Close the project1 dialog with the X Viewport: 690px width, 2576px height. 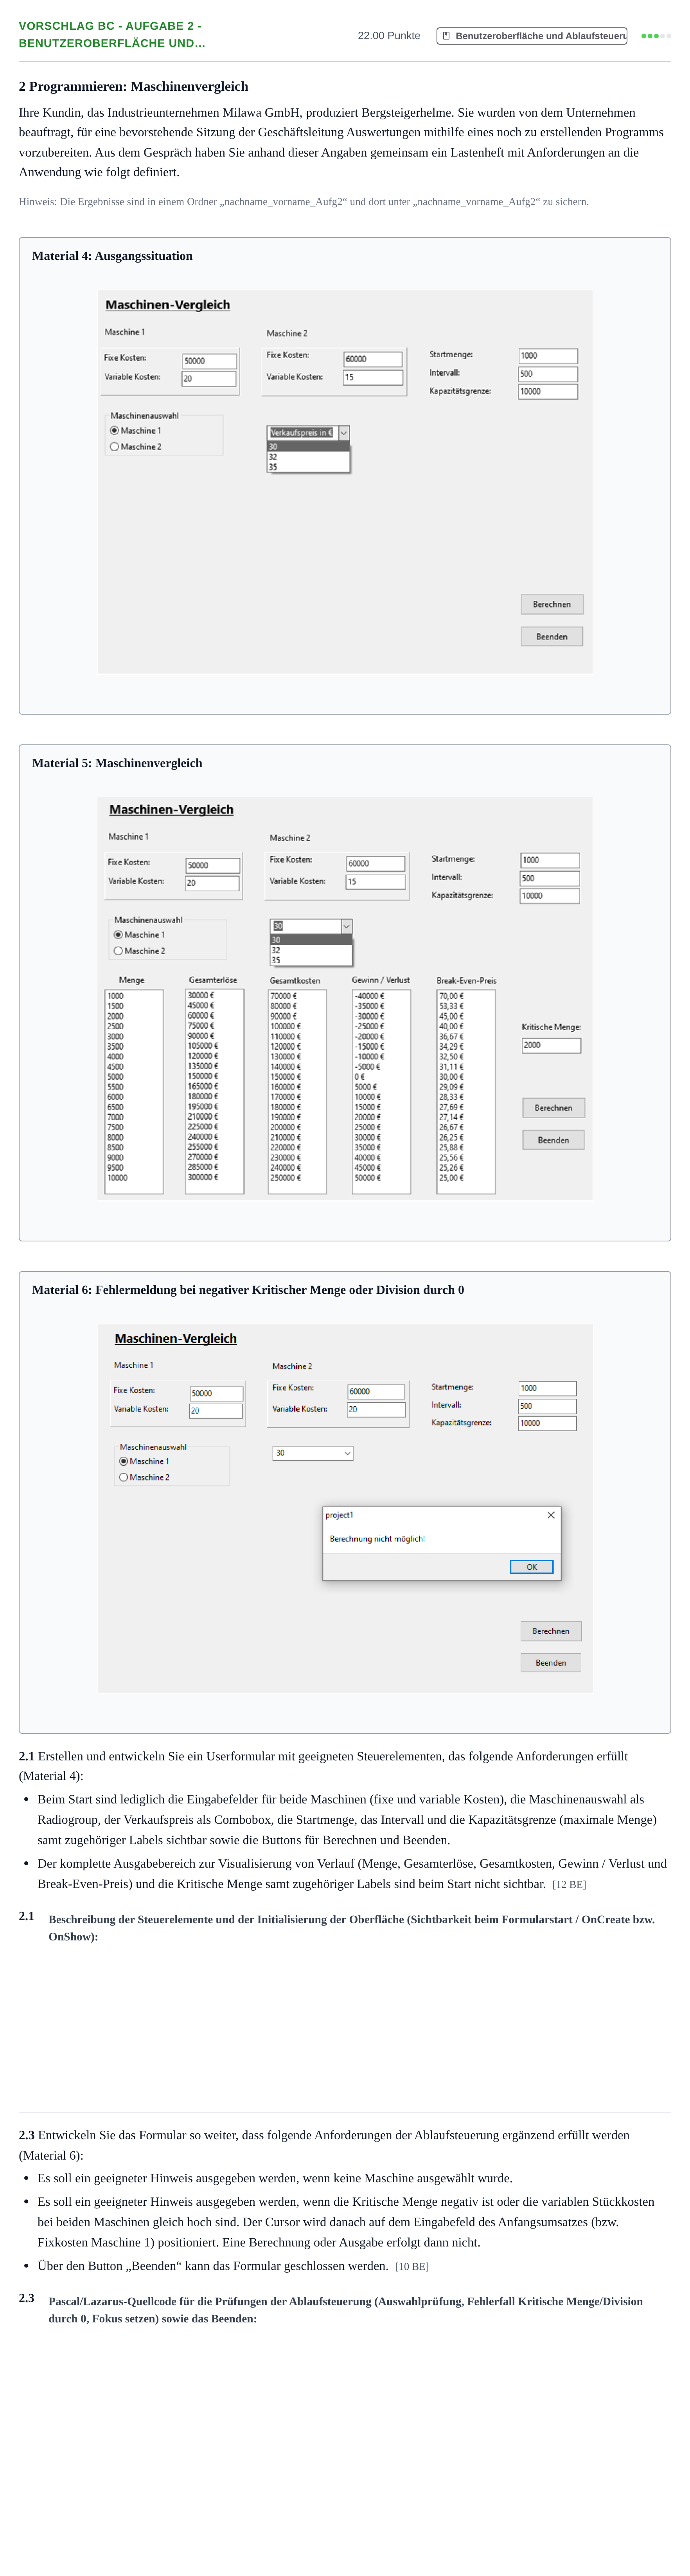551,1515
